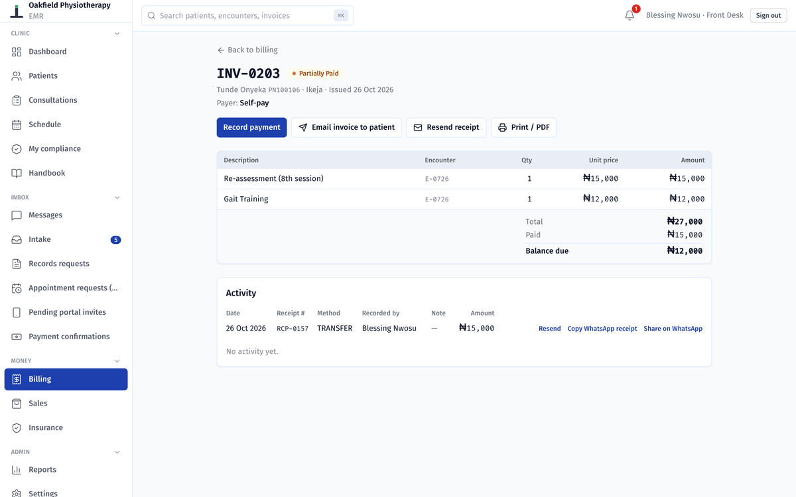Collapse the CLINIC section chevron
This screenshot has height=497, width=796.
pos(117,34)
